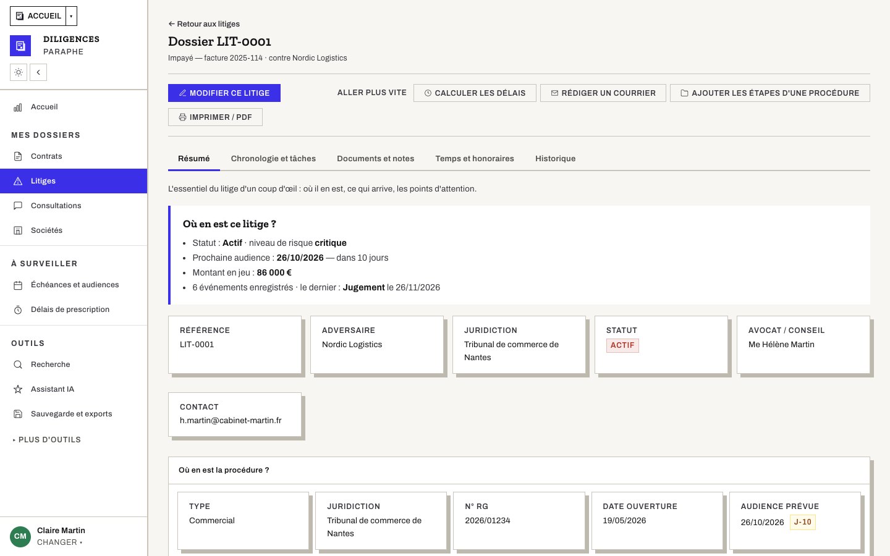Open the Temps et honoraires tab
Viewport: 890px width, 556px height.
[x=475, y=159]
